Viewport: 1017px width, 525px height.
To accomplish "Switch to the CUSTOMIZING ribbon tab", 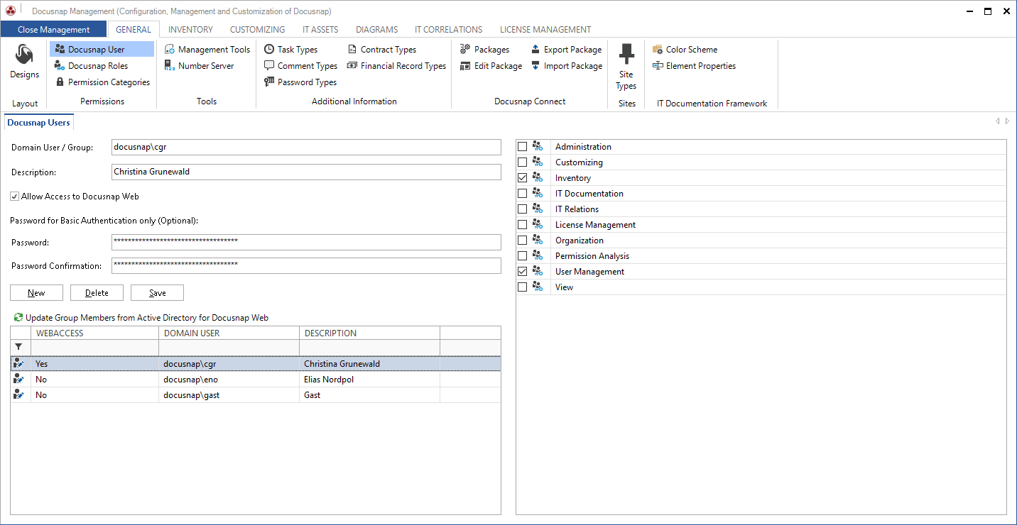I will point(258,30).
